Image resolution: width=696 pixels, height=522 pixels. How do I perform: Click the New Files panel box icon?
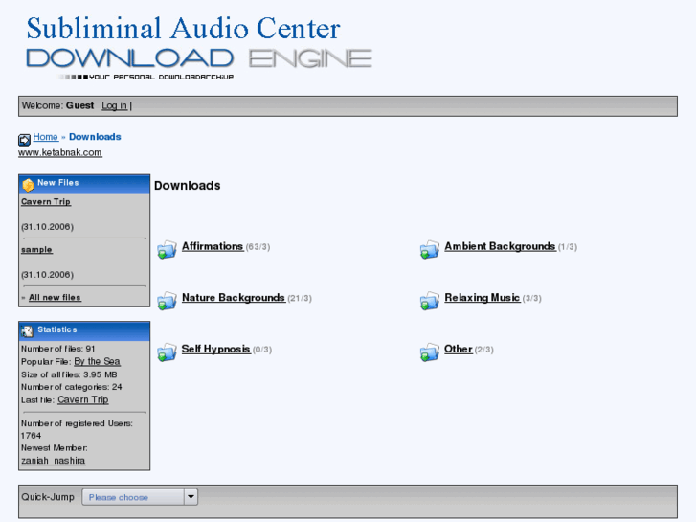pos(28,184)
